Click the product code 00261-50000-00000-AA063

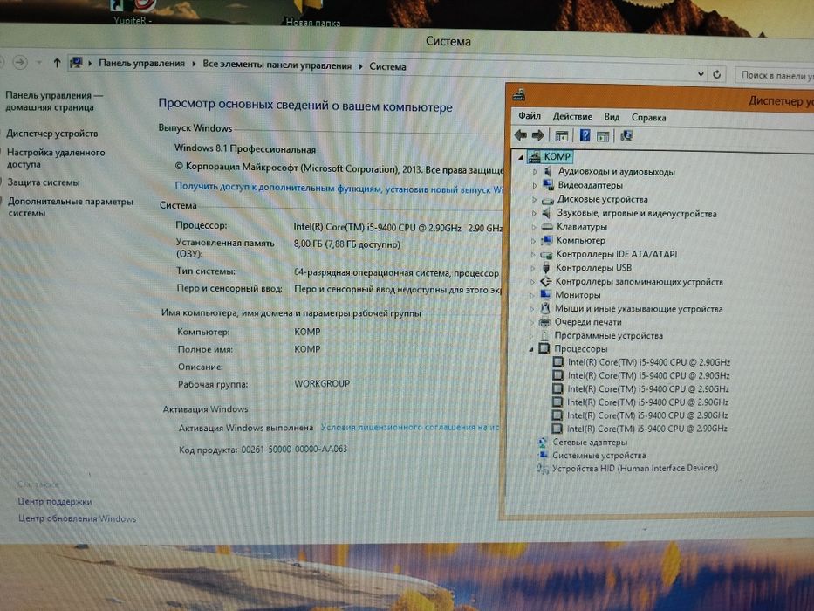pyautogui.click(x=294, y=449)
